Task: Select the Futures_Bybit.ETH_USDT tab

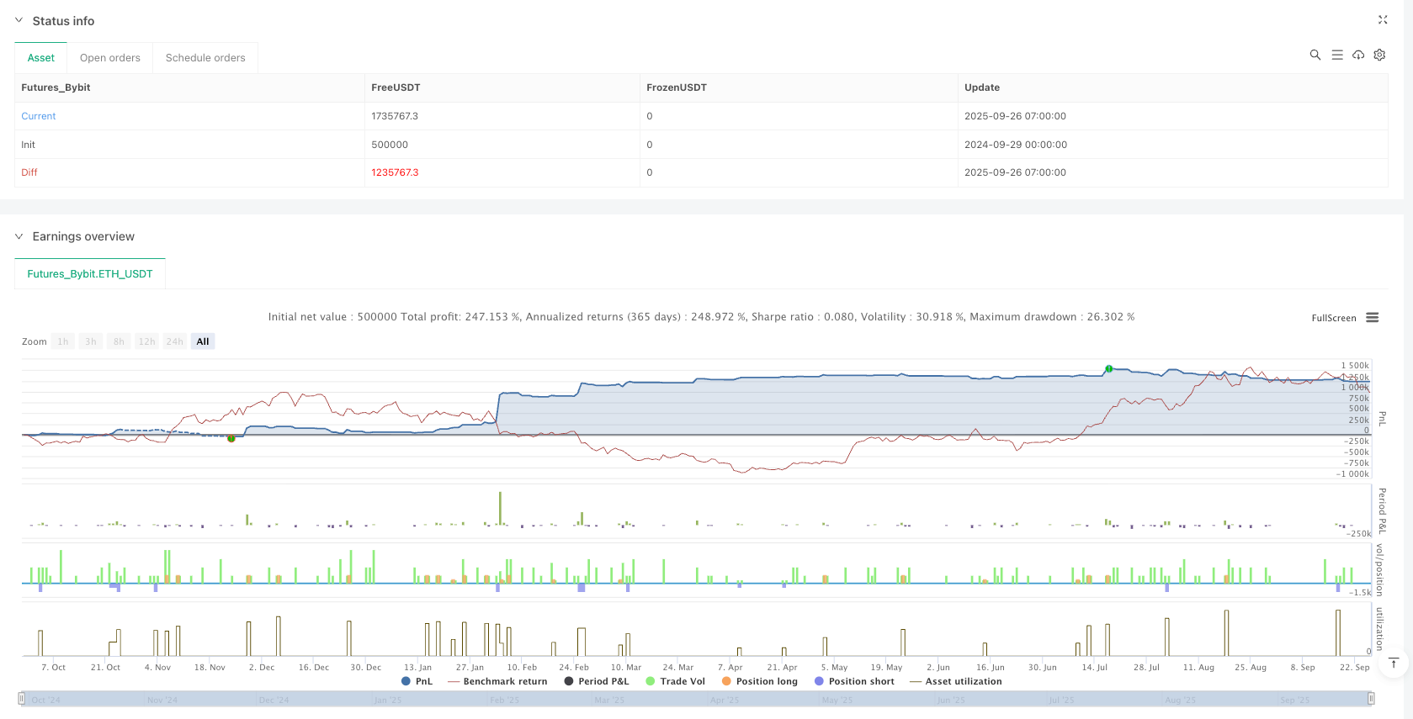Action: tap(90, 274)
